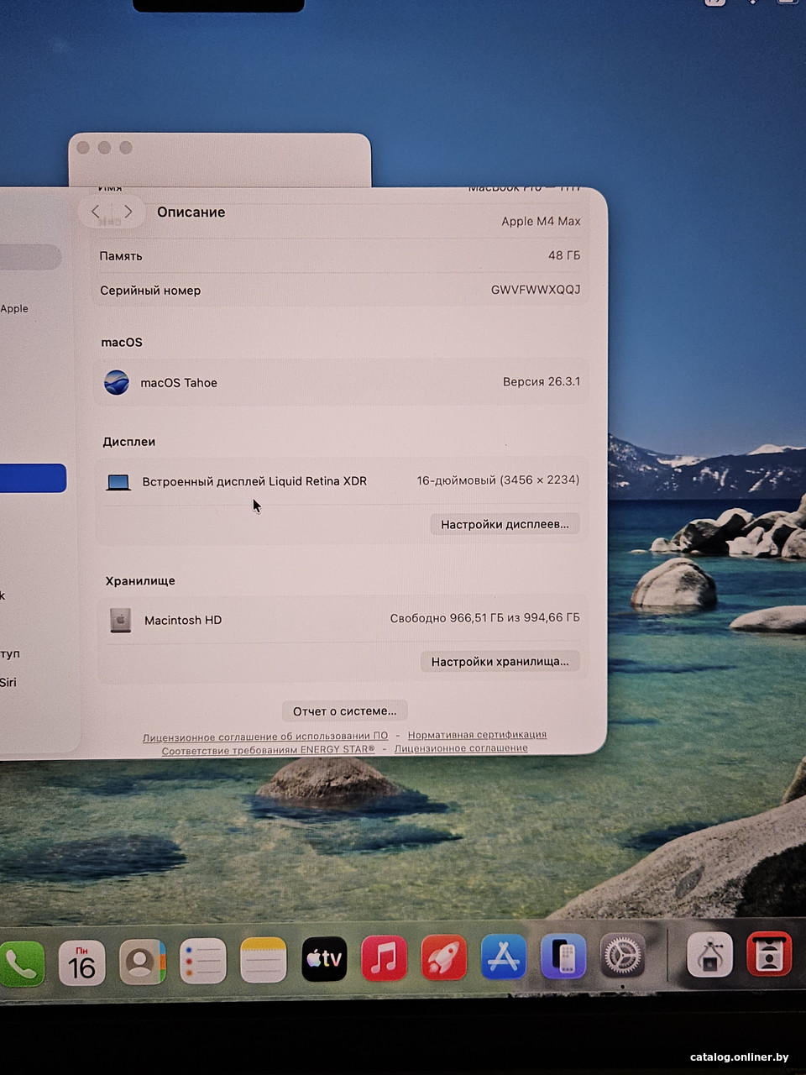Select serial number GWVFWWXQQJ
Screen dimensions: 806x1075
[536, 289]
